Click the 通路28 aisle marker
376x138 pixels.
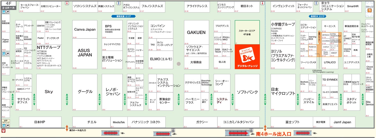pos(341,100)
